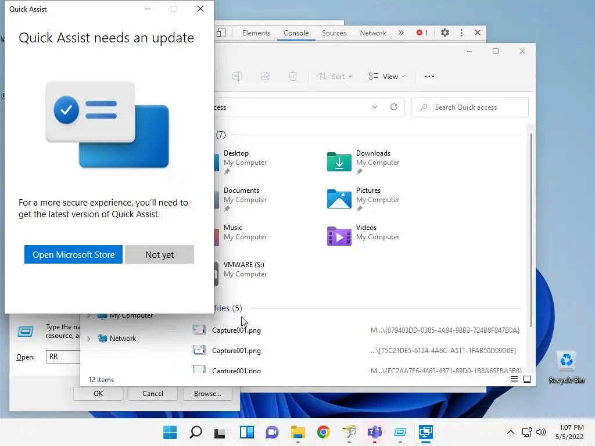595x446 pixels.
Task: Open File Explorer from taskbar
Action: coord(298,432)
